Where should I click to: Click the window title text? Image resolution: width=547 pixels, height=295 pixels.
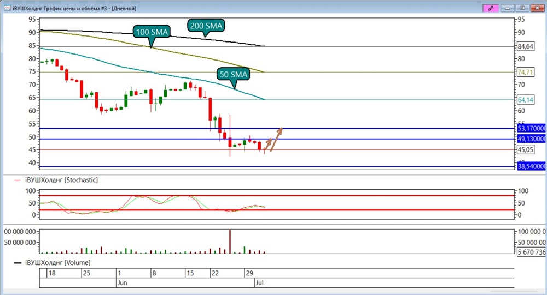point(74,8)
